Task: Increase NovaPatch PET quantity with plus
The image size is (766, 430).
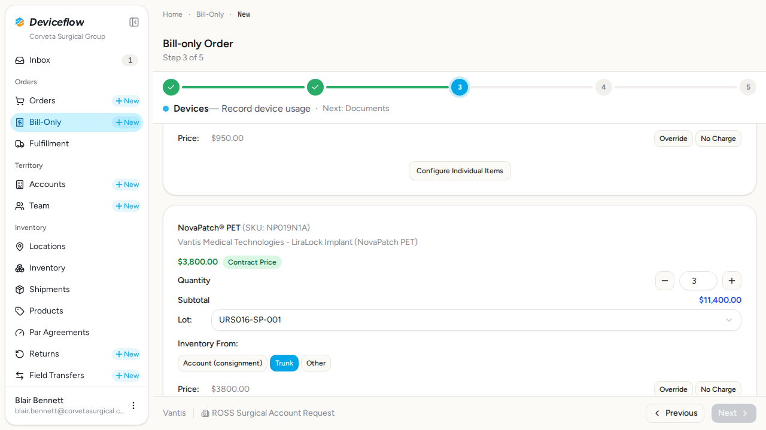Action: pyautogui.click(x=732, y=281)
